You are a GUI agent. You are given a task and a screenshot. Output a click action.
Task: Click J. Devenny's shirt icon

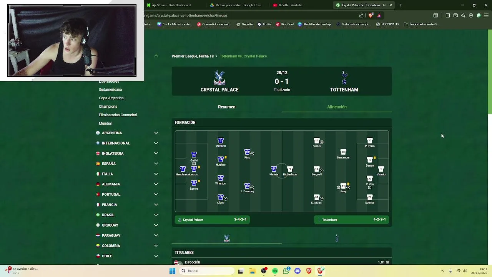coord(247,186)
